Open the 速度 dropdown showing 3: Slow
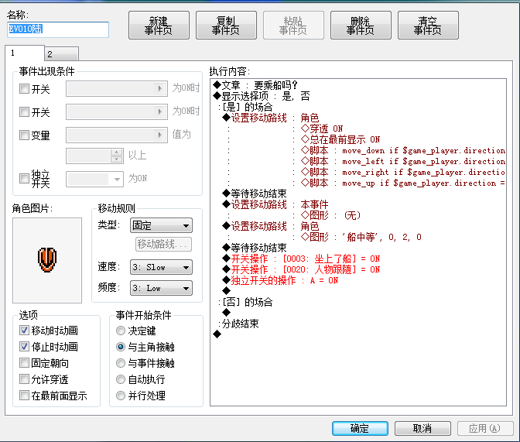The width and height of the screenshot is (520, 442). point(161,267)
